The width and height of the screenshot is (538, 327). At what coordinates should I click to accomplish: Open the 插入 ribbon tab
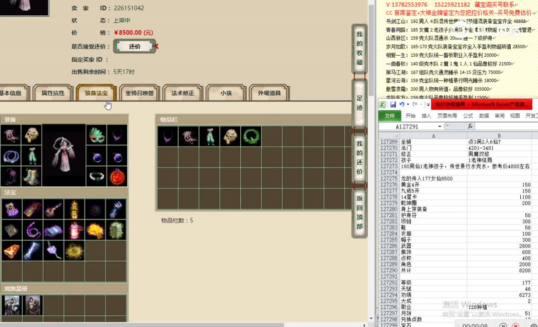426,116
